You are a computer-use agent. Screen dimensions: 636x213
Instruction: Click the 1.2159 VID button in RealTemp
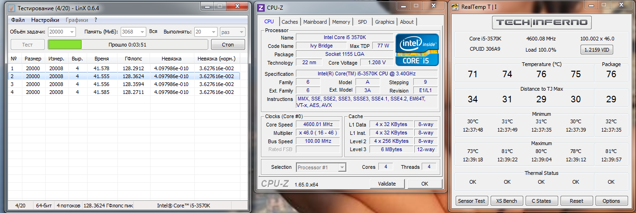coord(596,50)
